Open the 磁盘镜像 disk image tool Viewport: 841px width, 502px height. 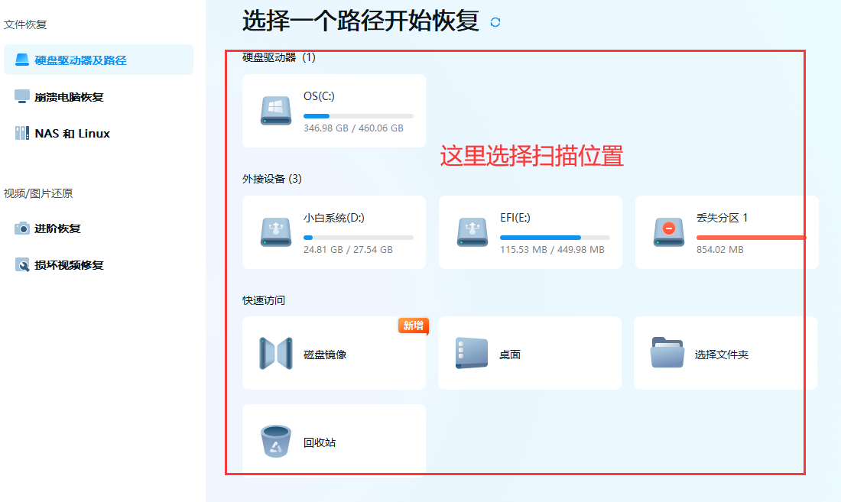click(x=274, y=353)
